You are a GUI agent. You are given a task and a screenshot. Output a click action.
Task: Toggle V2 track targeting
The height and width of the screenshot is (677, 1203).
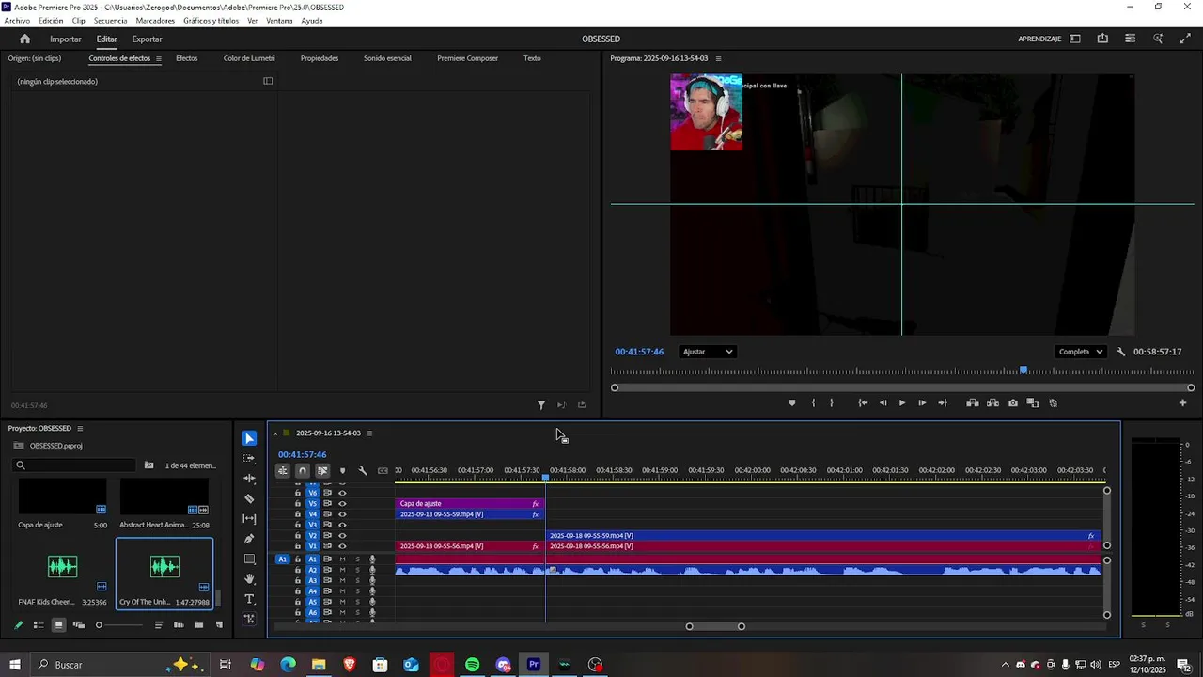click(x=313, y=536)
